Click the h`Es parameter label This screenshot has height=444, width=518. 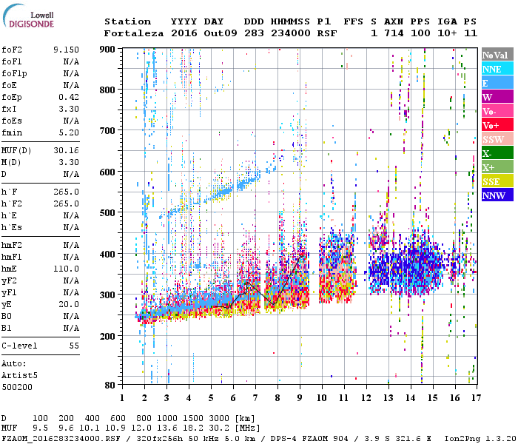pyautogui.click(x=12, y=228)
